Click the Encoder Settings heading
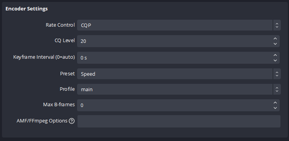Viewport: 289px width, 141px height. pyautogui.click(x=27, y=8)
